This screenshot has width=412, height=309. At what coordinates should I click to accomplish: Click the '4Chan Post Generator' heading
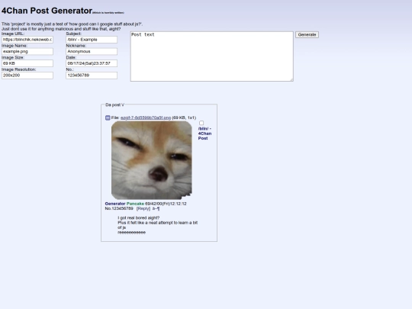(47, 11)
